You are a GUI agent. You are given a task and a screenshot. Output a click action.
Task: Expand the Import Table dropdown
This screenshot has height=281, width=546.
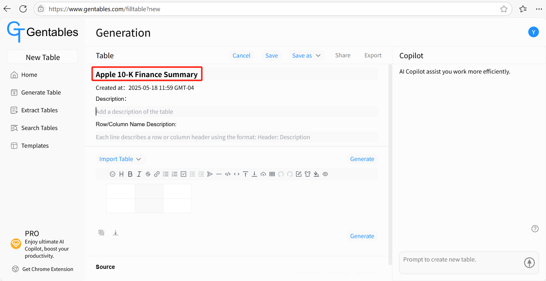click(120, 159)
